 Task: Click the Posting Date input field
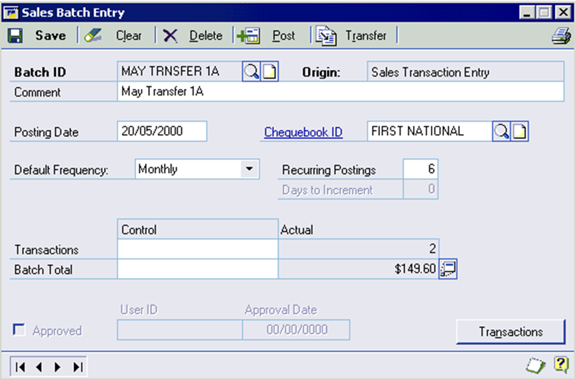coord(162,131)
